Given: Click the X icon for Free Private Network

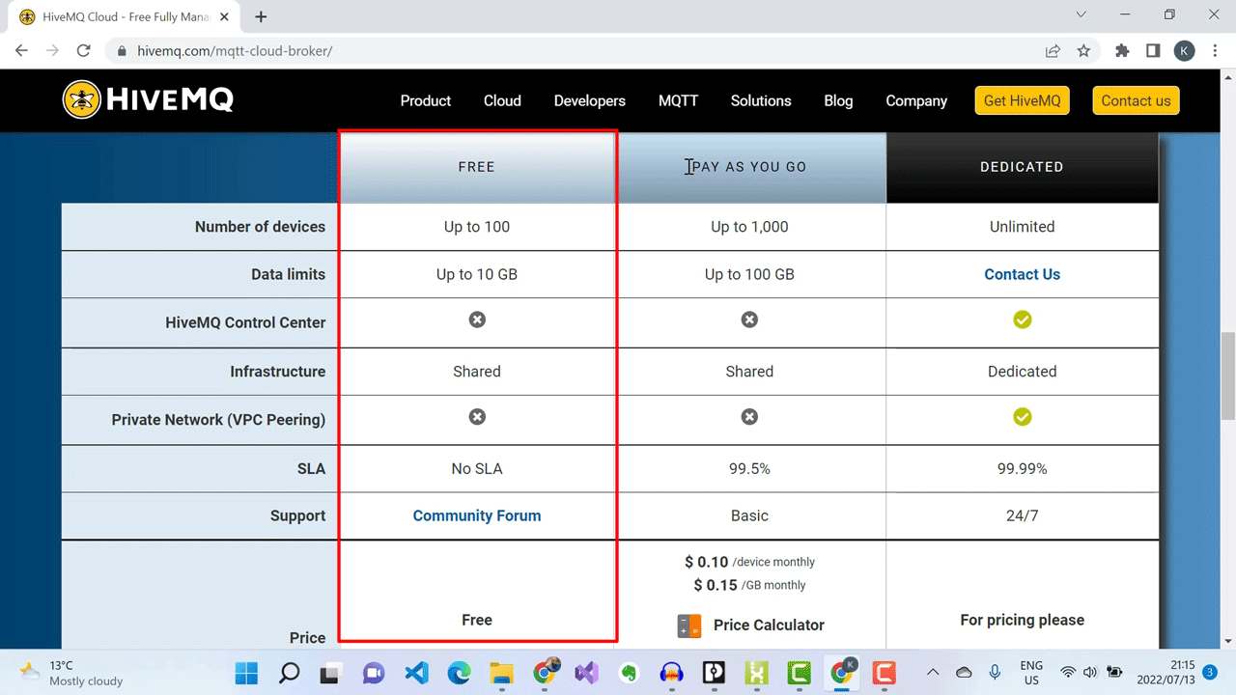Looking at the screenshot, I should pos(477,417).
